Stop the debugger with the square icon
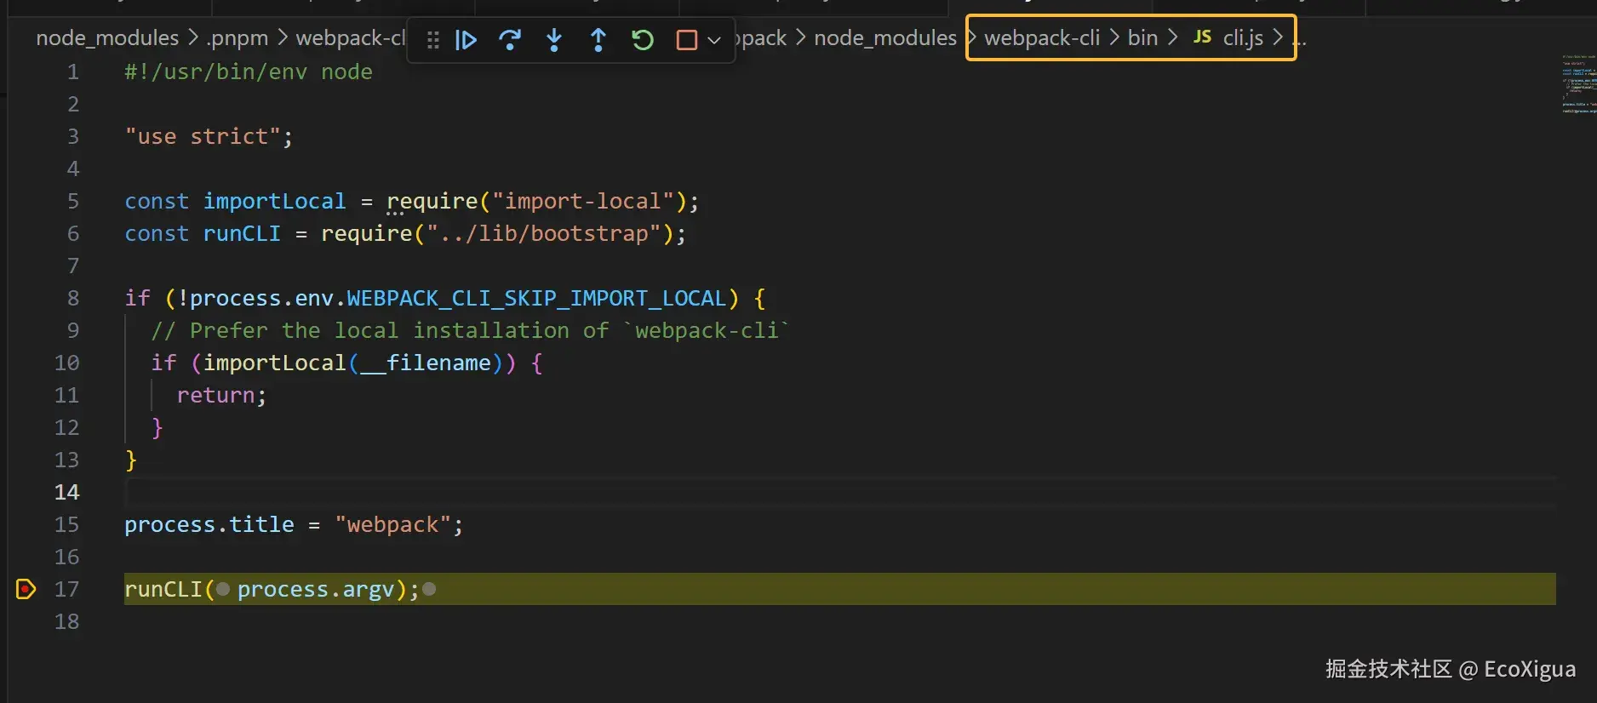Viewport: 1597px width, 703px height. (686, 40)
